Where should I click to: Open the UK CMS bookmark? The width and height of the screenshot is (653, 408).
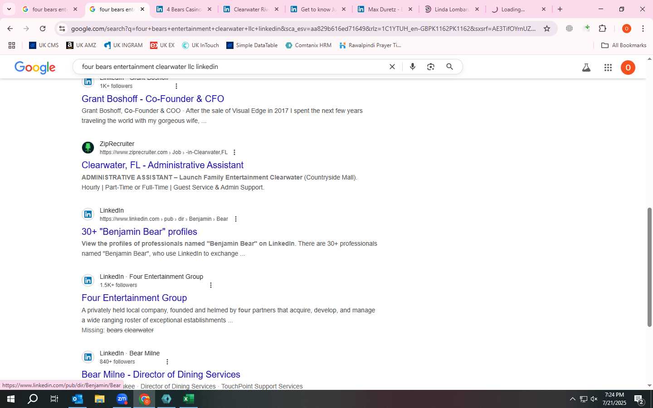[x=44, y=45]
